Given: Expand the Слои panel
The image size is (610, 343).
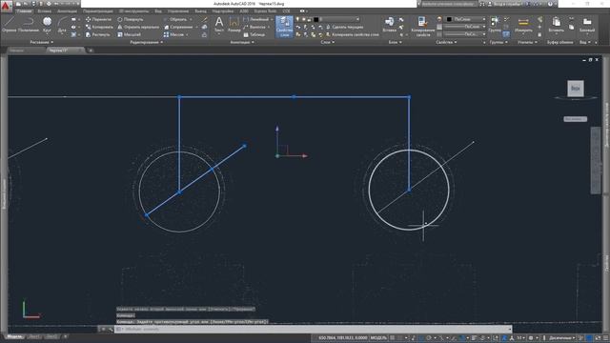Looking at the screenshot, I should 328,42.
